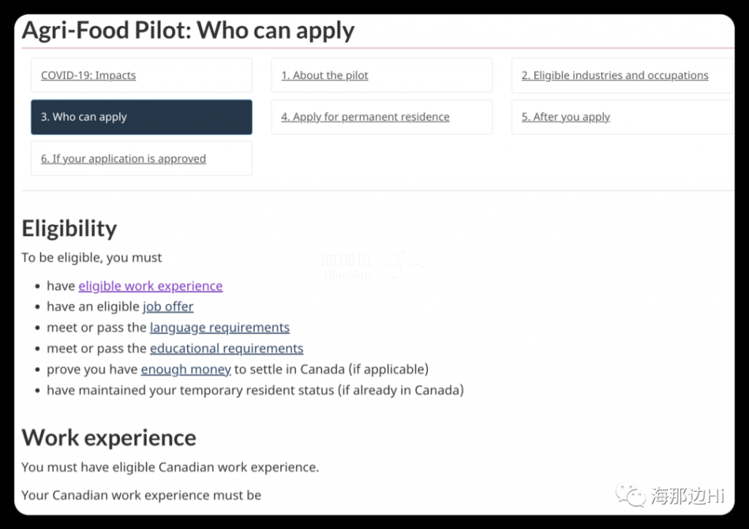
Task: Click the enough money link
Action: (x=186, y=369)
